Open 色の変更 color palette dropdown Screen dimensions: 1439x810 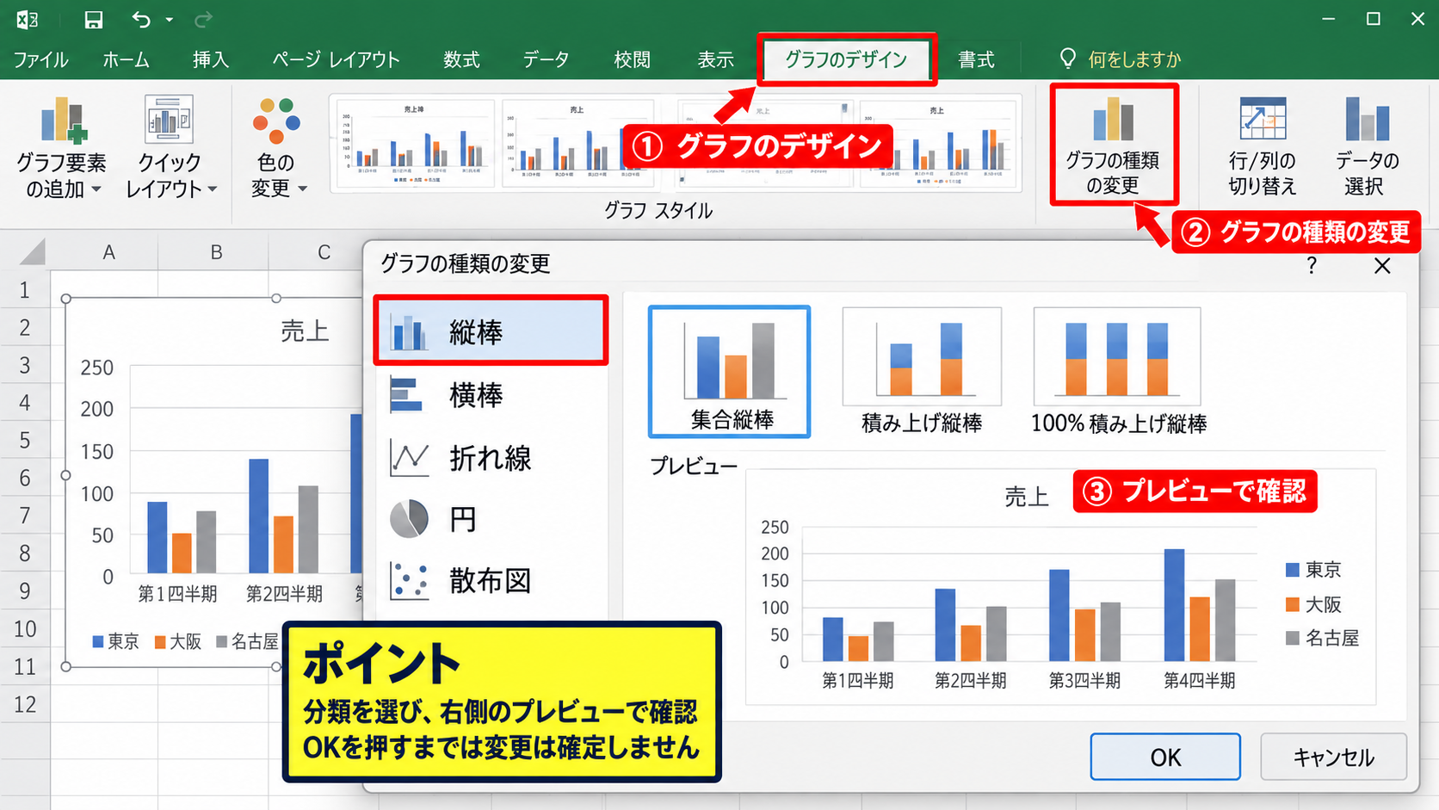[x=277, y=147]
